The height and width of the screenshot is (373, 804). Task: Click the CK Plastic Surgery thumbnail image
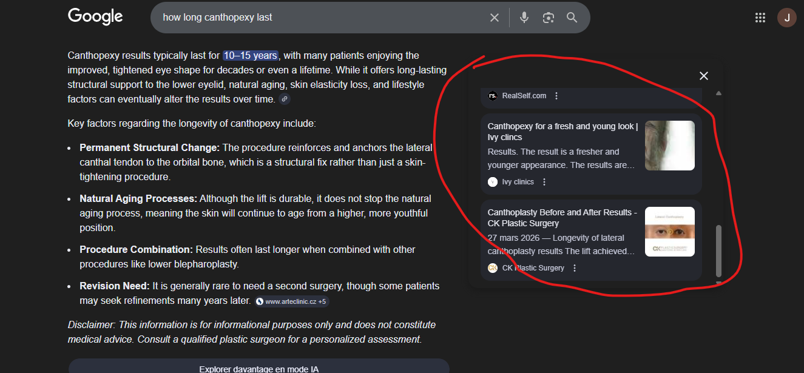point(670,232)
